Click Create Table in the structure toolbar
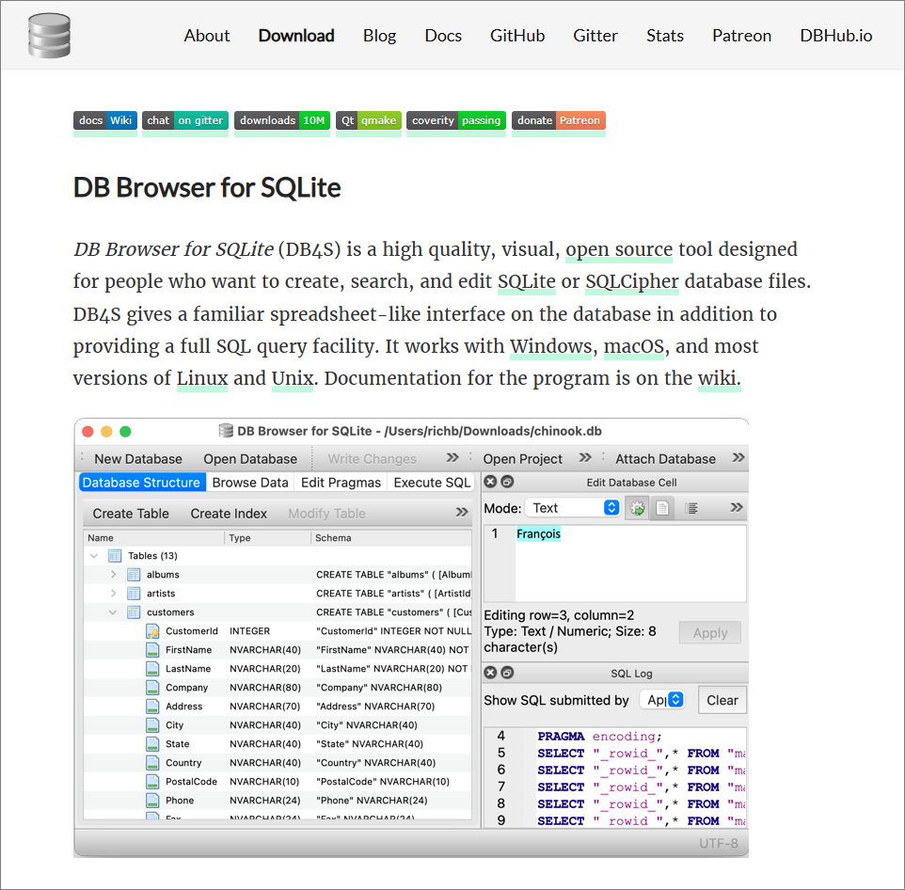 [131, 514]
